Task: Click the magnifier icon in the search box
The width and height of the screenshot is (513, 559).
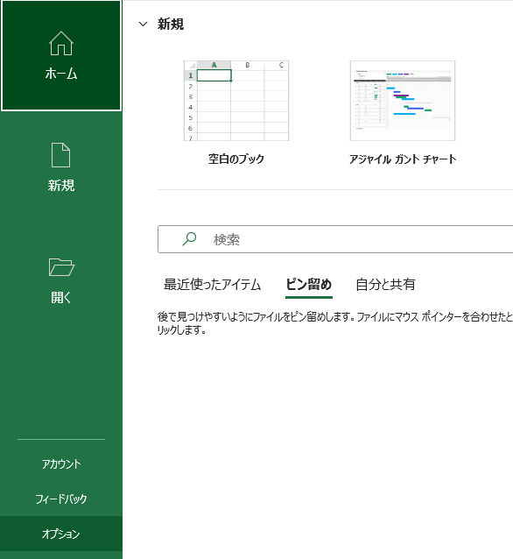Action: tap(189, 239)
